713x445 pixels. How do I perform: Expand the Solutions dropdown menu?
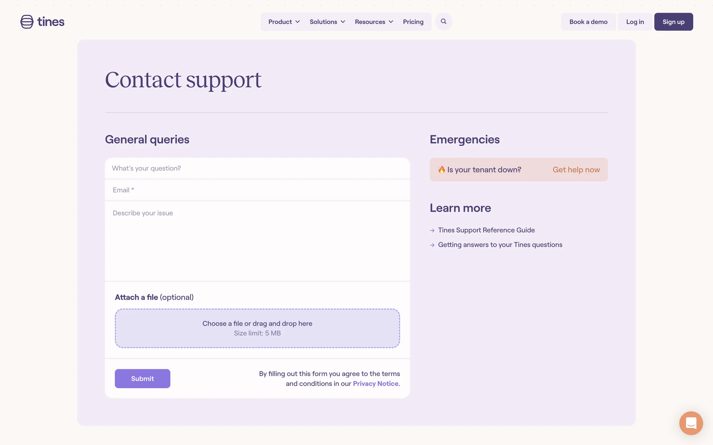click(x=327, y=22)
